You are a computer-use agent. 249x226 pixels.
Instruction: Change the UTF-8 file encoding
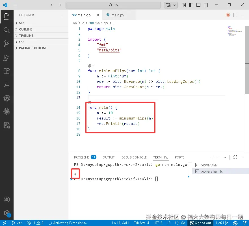click(x=158, y=223)
